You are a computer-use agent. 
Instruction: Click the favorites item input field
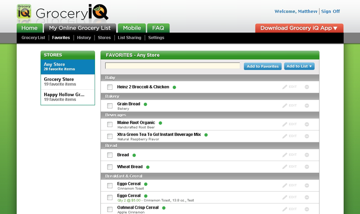(172, 66)
